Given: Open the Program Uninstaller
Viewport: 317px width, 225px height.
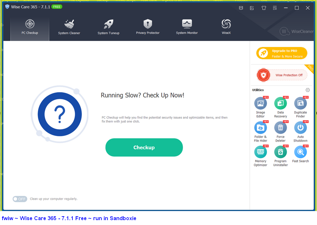Looking at the screenshot, I should tap(280, 152).
